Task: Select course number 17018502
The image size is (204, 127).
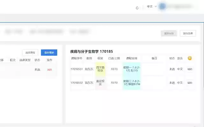Action: pos(76,83)
